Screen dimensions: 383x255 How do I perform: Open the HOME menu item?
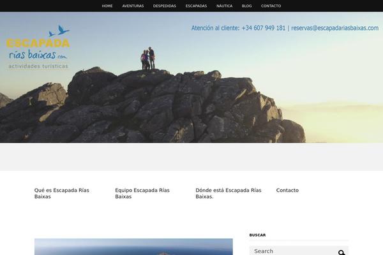click(107, 6)
